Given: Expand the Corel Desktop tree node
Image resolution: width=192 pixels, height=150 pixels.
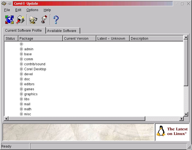Looking at the screenshot, I should [21, 69].
